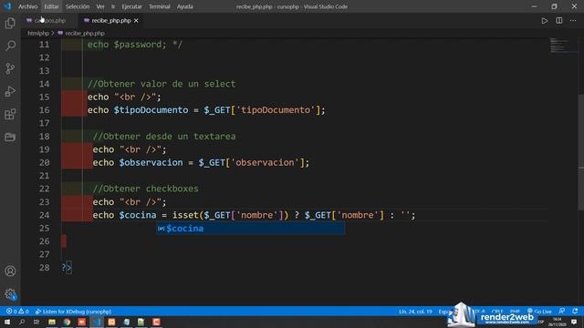Click the editor vertical scrollbar
This screenshot has height=328, width=584.
(580, 152)
